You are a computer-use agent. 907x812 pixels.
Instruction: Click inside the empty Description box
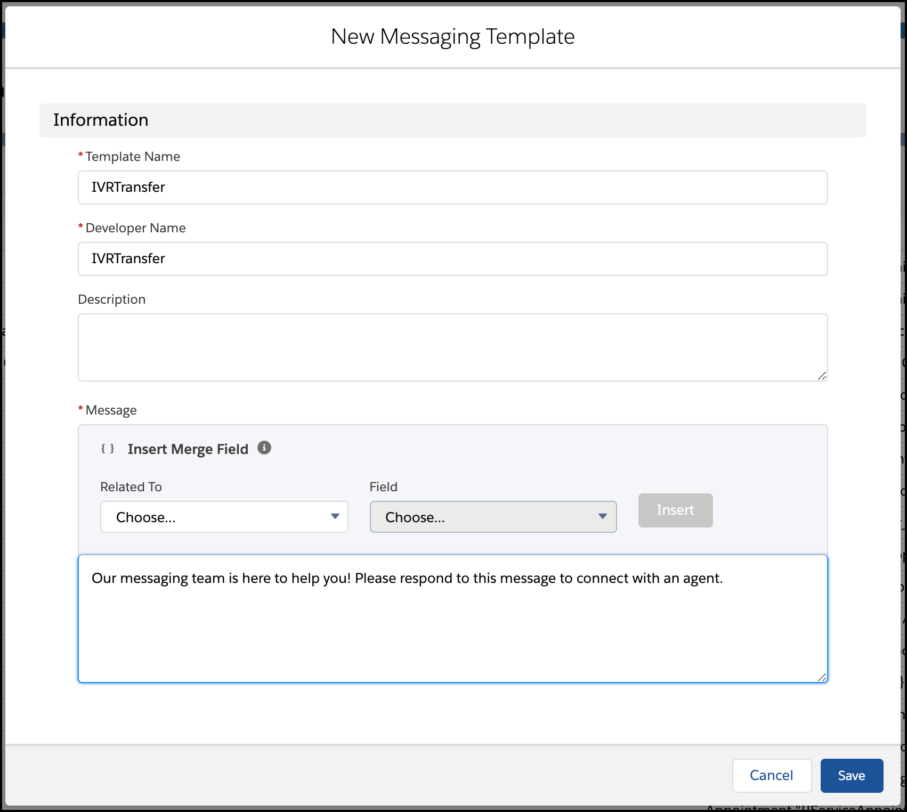[452, 346]
